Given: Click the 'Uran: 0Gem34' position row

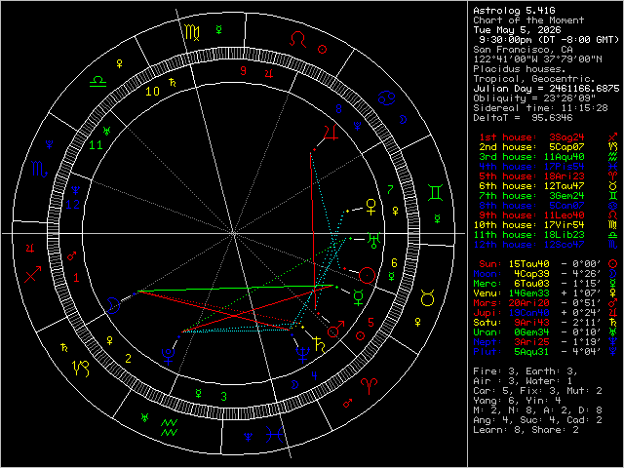Looking at the screenshot, I should point(537,332).
